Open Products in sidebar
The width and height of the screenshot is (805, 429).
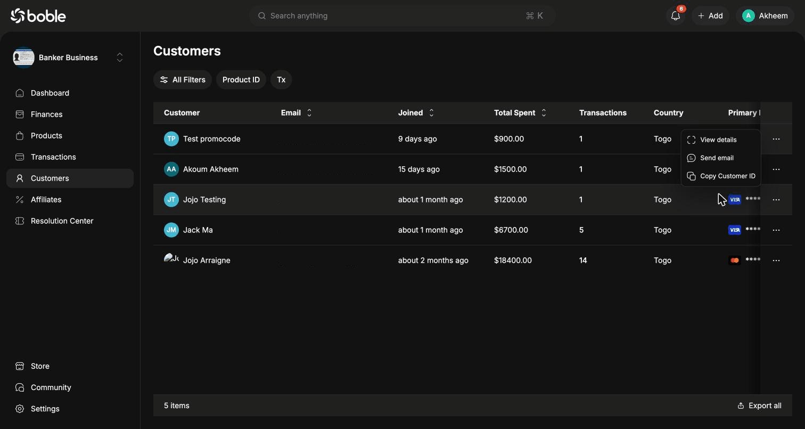point(70,135)
